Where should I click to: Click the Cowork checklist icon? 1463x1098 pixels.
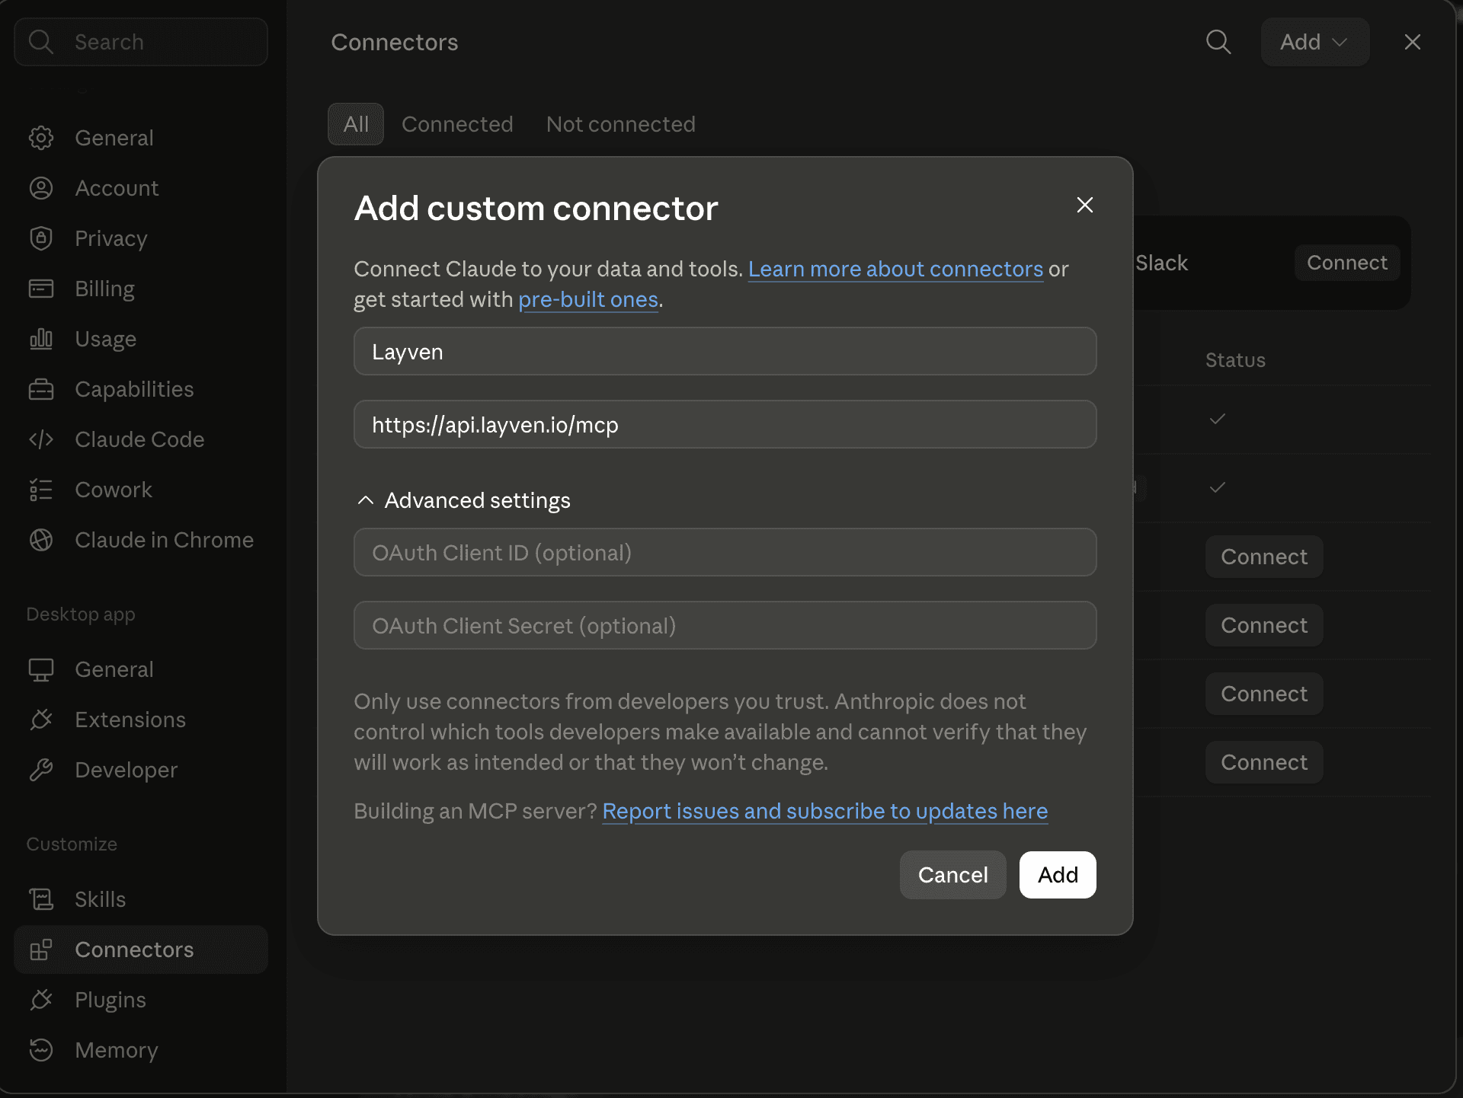[x=41, y=490]
